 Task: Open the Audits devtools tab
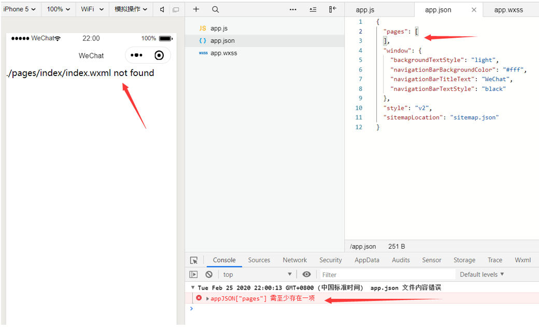[x=401, y=260]
